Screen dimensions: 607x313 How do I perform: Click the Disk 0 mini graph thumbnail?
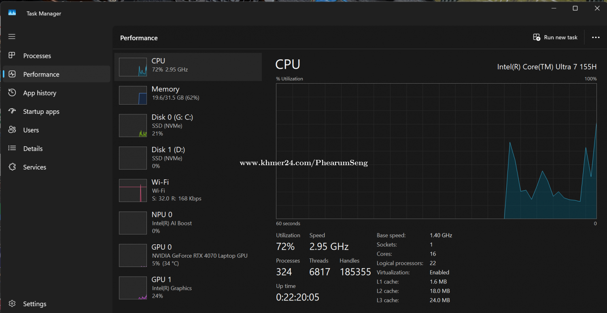point(133,125)
